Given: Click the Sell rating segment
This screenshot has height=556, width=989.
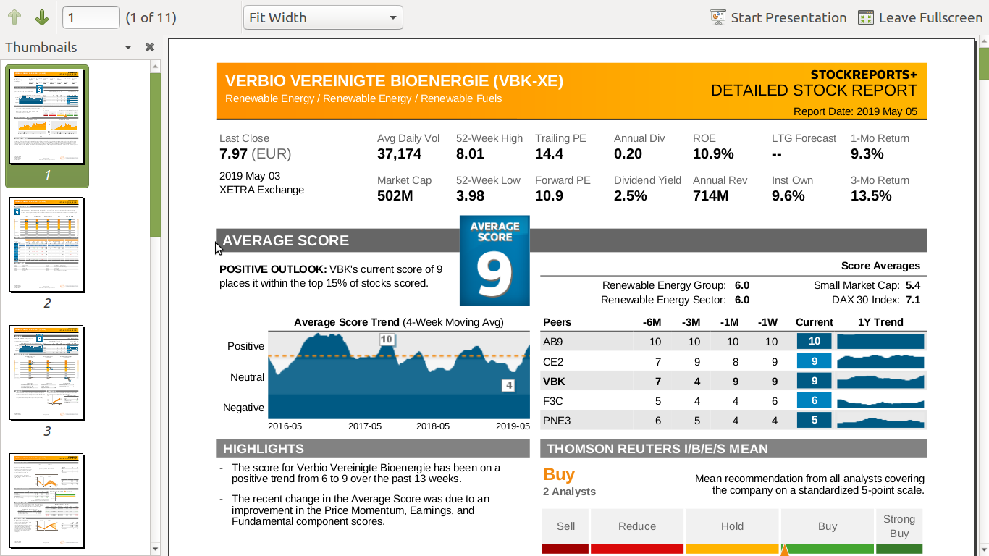Looking at the screenshot, I should click(565, 531).
